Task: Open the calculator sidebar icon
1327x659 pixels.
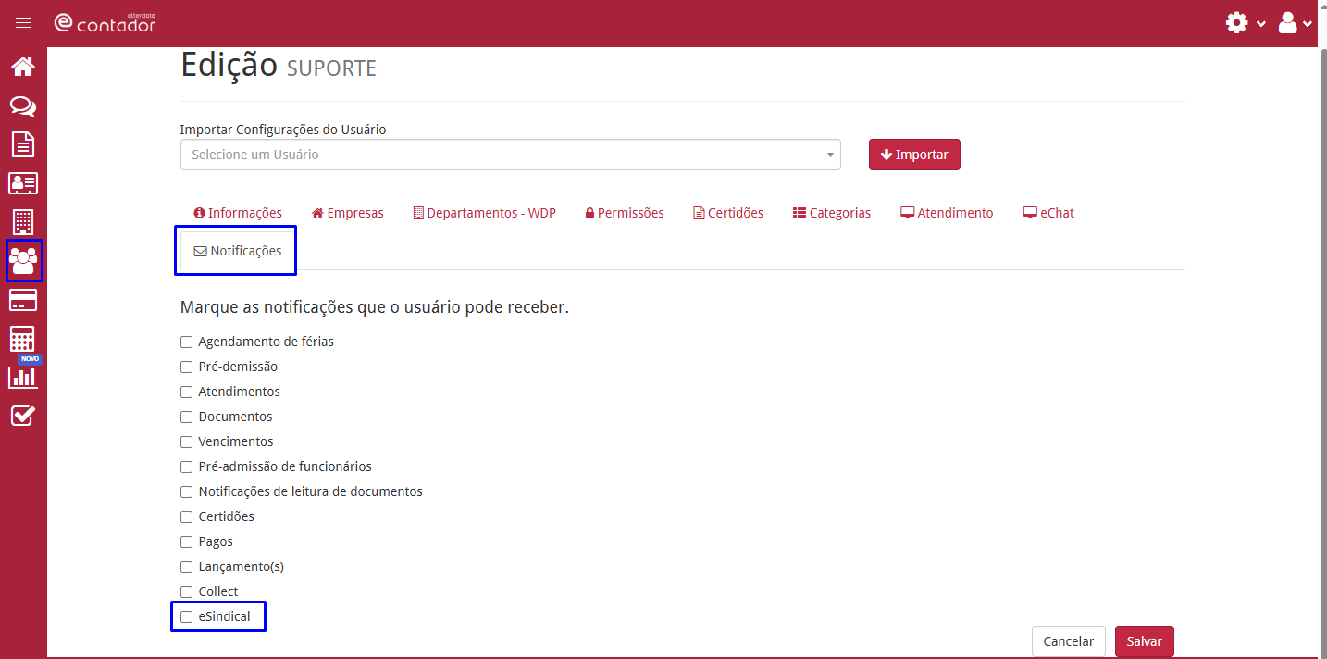Action: pos(23,339)
